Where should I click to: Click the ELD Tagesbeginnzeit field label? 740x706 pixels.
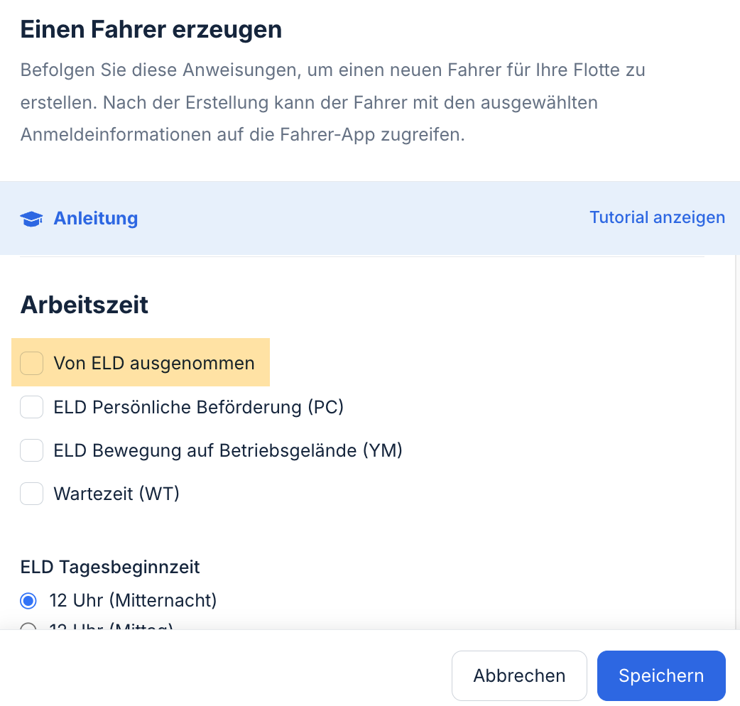tap(110, 567)
